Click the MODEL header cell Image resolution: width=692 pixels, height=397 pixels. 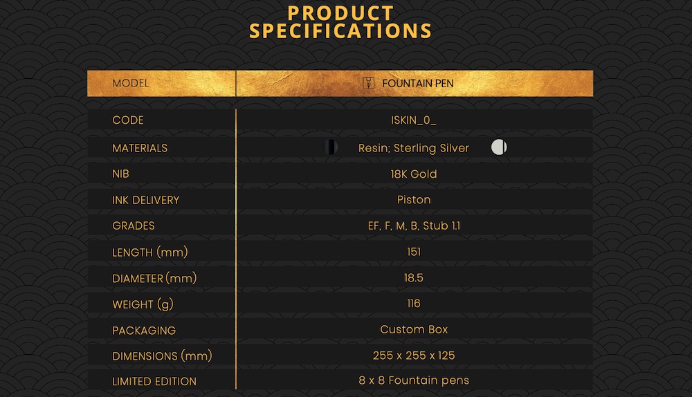coord(161,84)
